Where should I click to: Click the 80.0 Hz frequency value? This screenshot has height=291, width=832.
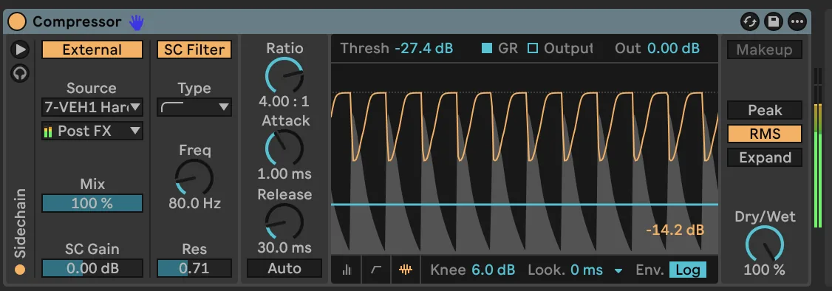(x=194, y=203)
